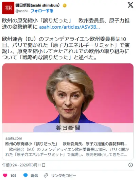Click the like count 105
The image size is (136, 180).
click(x=13, y=176)
